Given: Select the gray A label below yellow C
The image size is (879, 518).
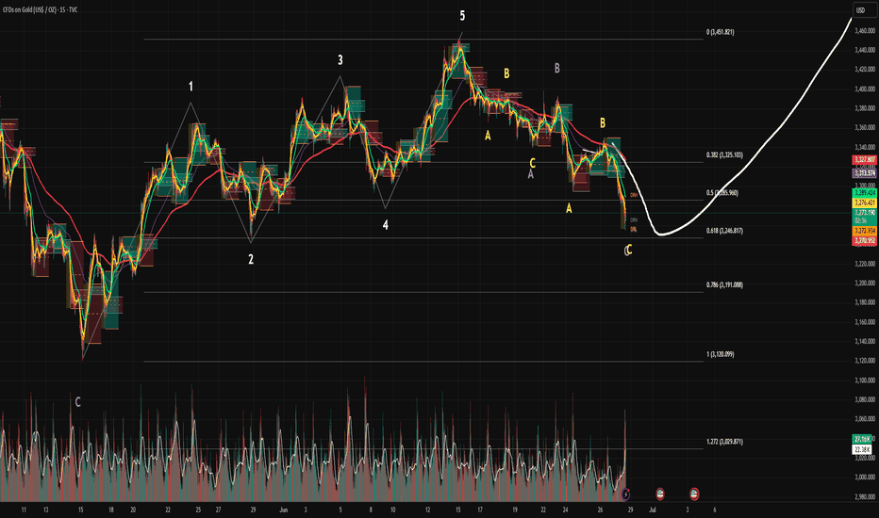Looking at the screenshot, I should (x=531, y=175).
